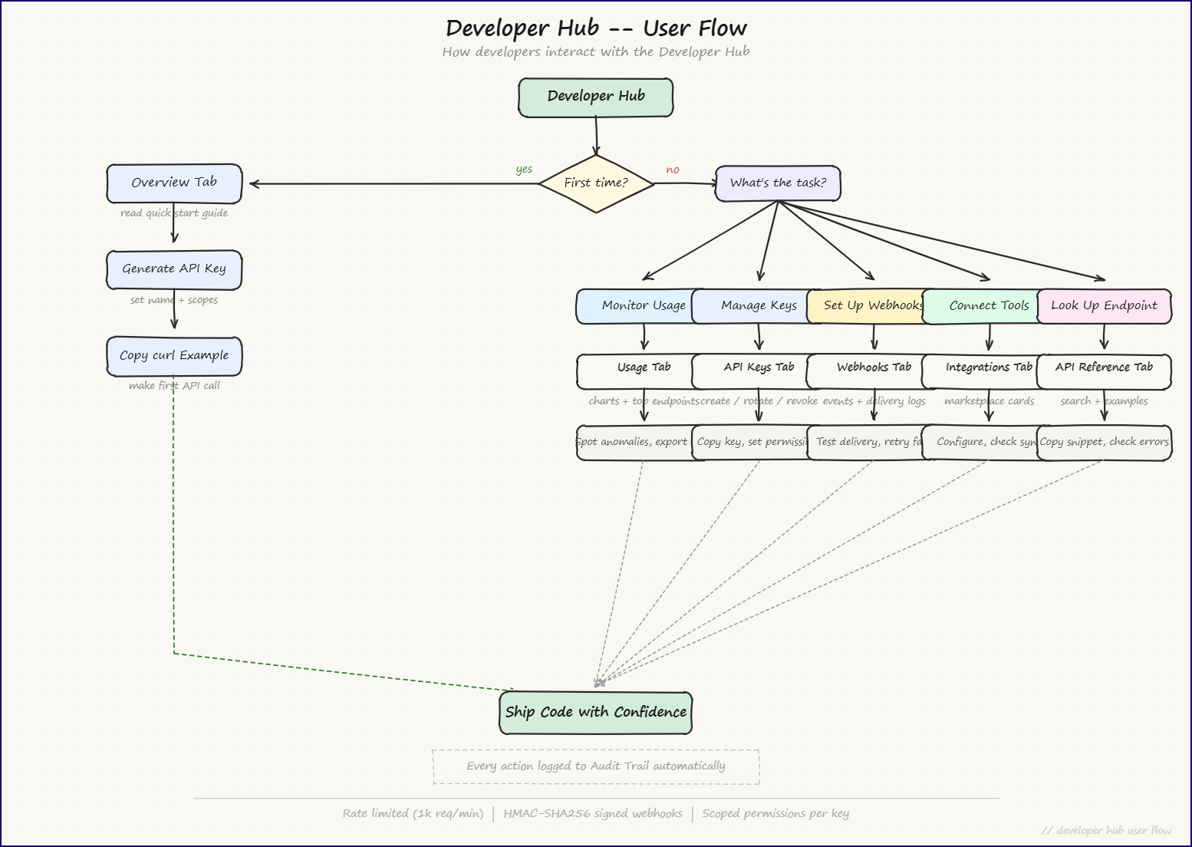Select the 'make first API call' caption
This screenshot has width=1192, height=847.
174,386
